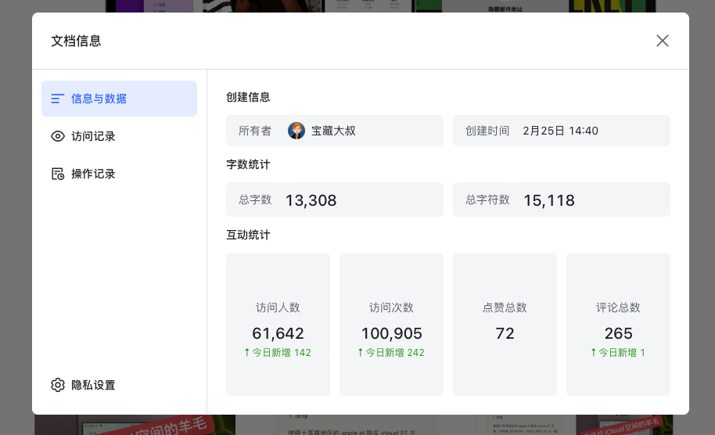Click the 访问记录 eye icon
The image size is (715, 435).
tap(58, 136)
